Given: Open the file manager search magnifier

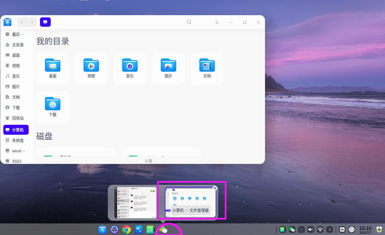Looking at the screenshot, I should [x=189, y=22].
